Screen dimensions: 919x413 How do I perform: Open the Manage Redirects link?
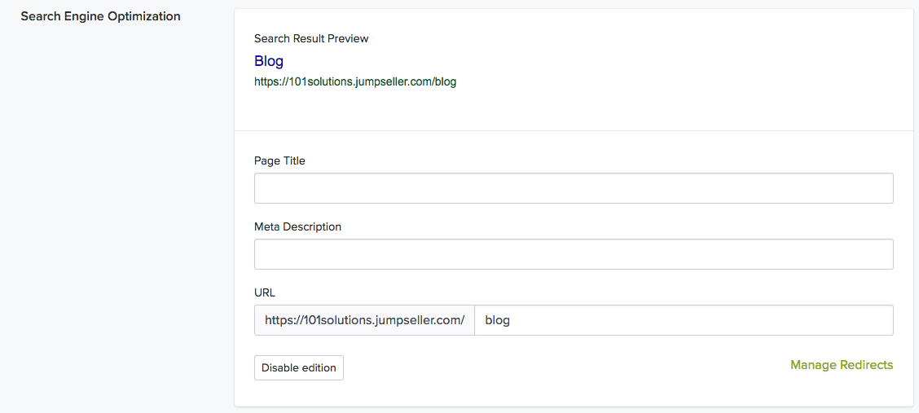pos(842,365)
